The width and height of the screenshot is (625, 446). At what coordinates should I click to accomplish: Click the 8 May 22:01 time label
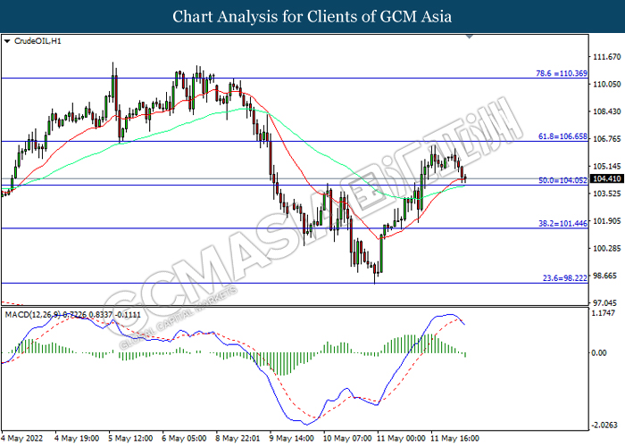(x=238, y=439)
